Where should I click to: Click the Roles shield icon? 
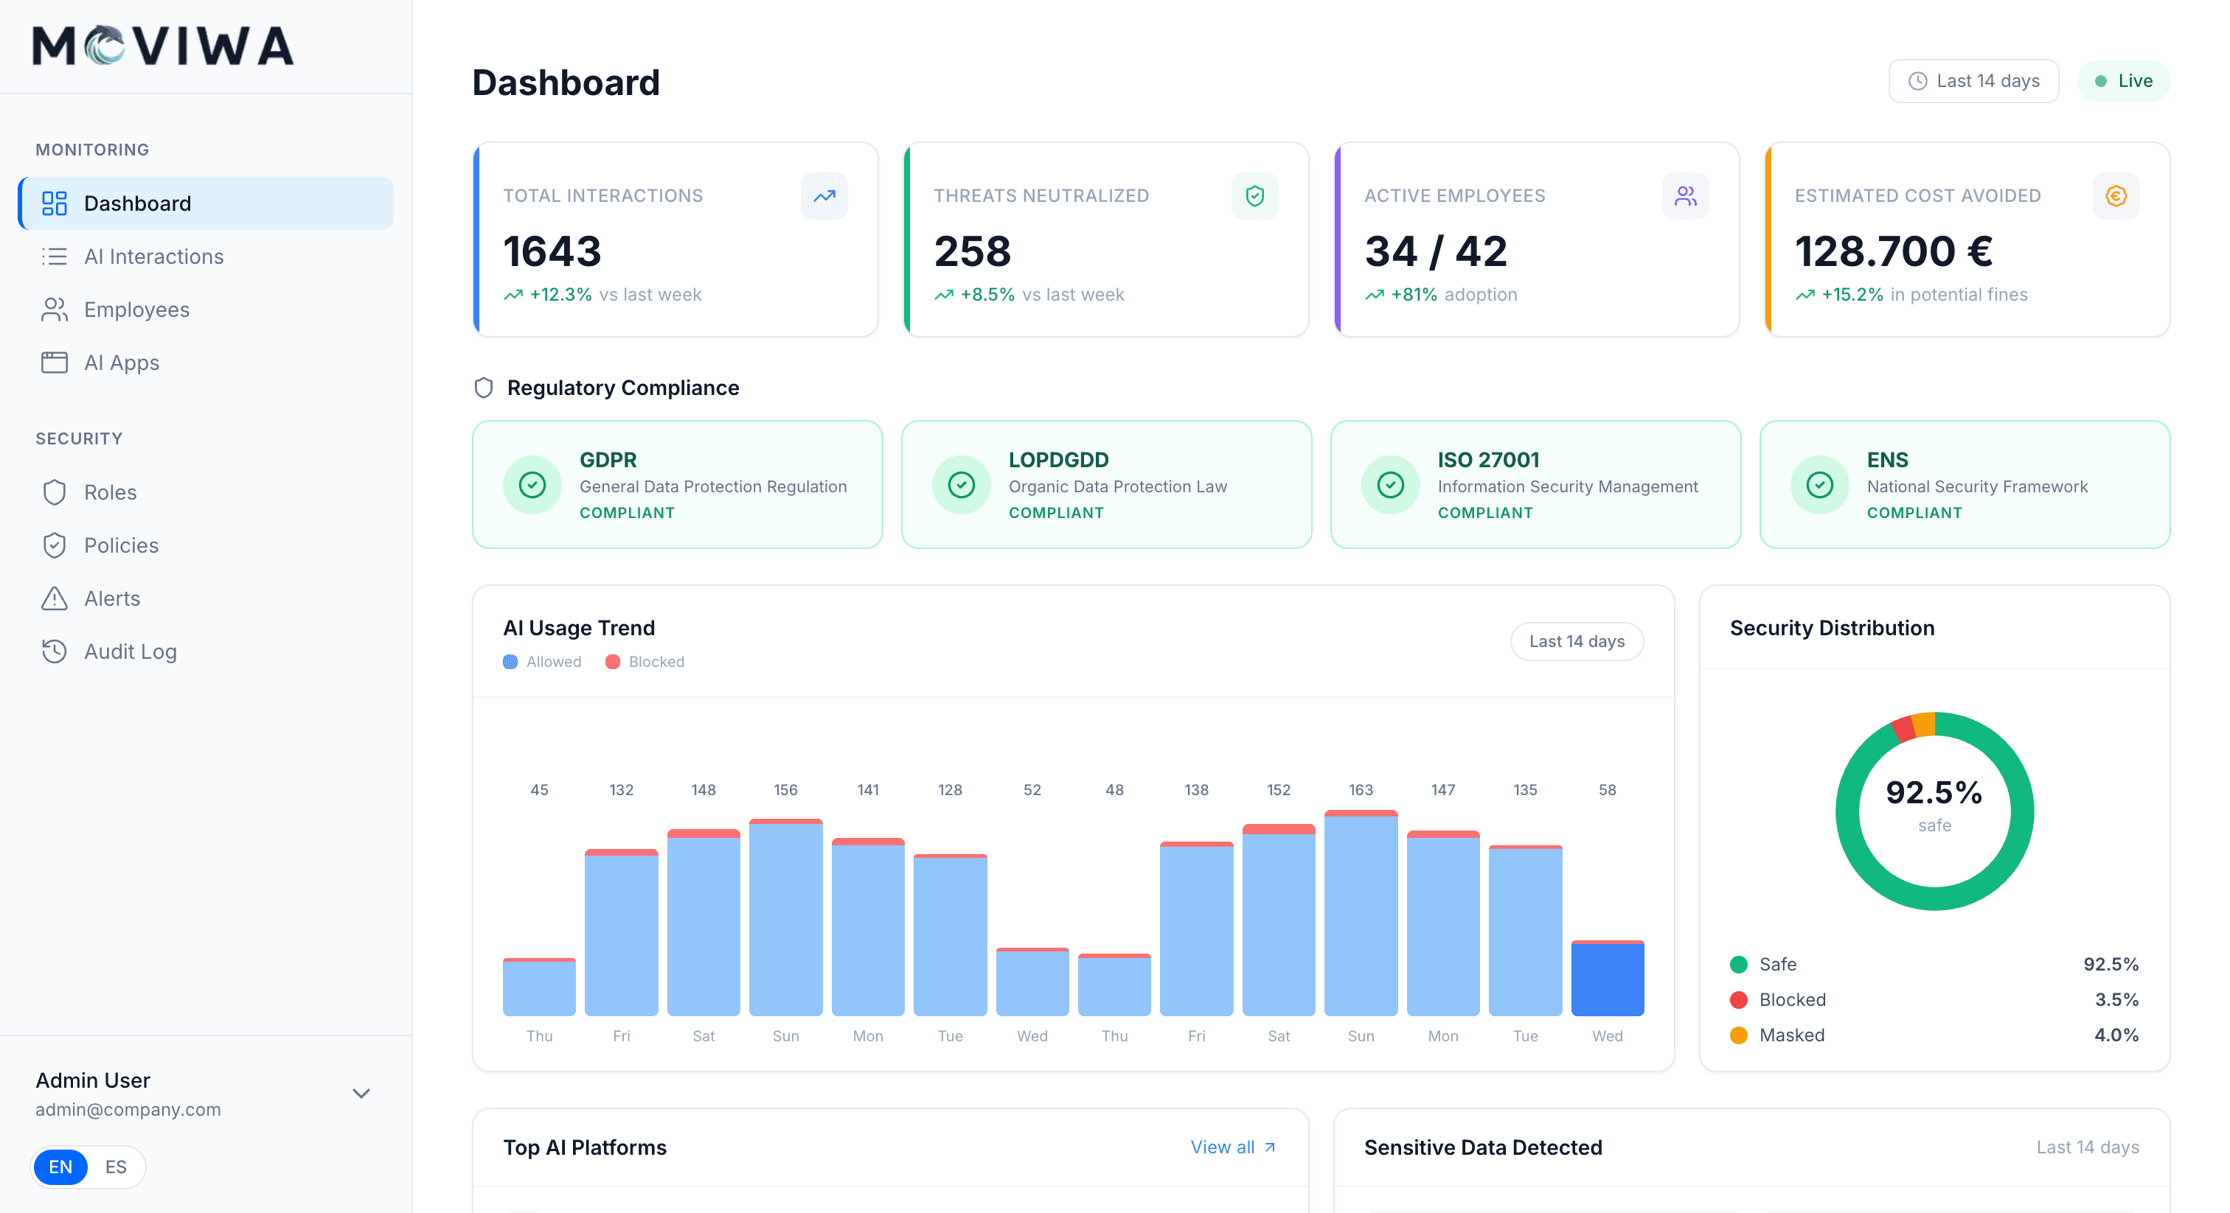pyautogui.click(x=55, y=492)
